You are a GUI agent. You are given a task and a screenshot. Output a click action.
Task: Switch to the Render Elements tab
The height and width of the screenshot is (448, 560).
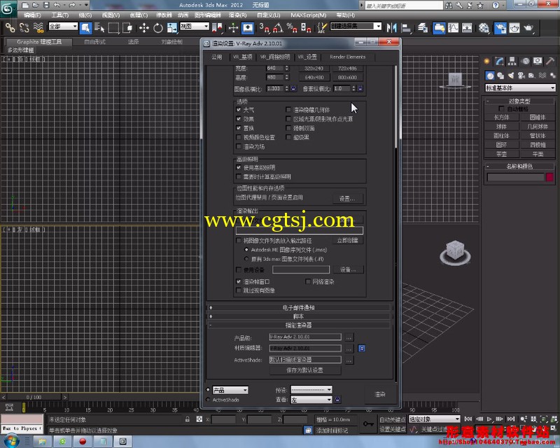(x=347, y=57)
